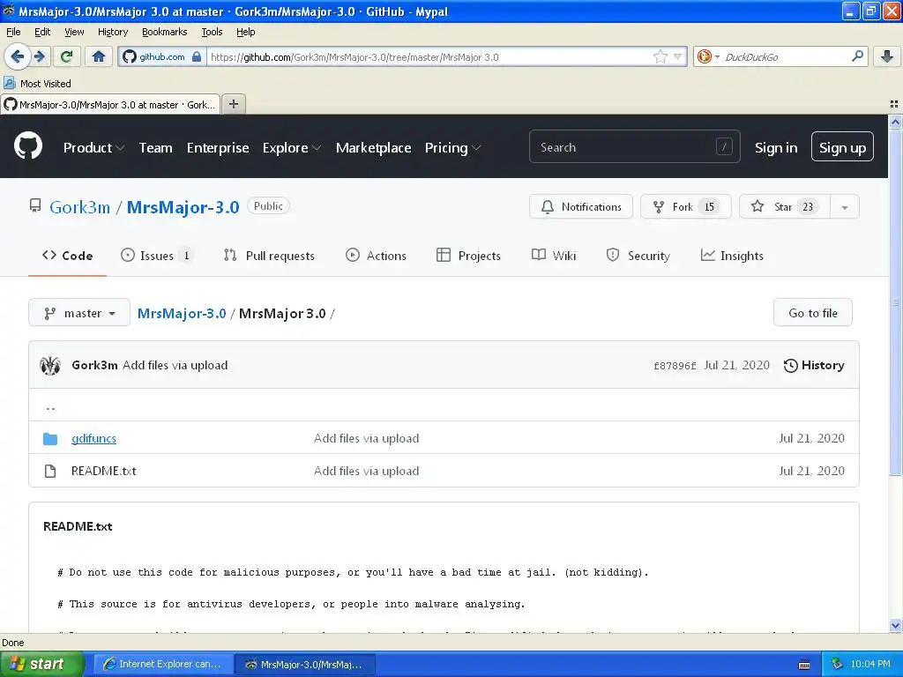This screenshot has height=677, width=903.
Task: Expand the Explore dropdown menu
Action: tap(292, 148)
